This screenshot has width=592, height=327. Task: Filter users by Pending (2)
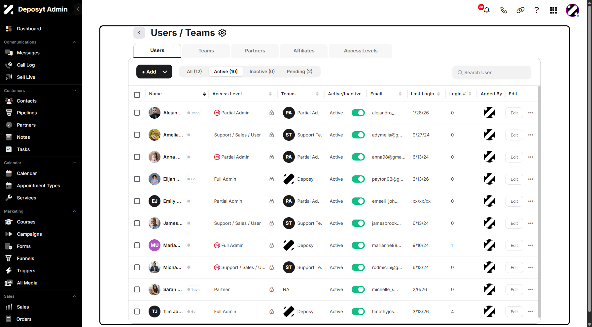click(x=299, y=72)
